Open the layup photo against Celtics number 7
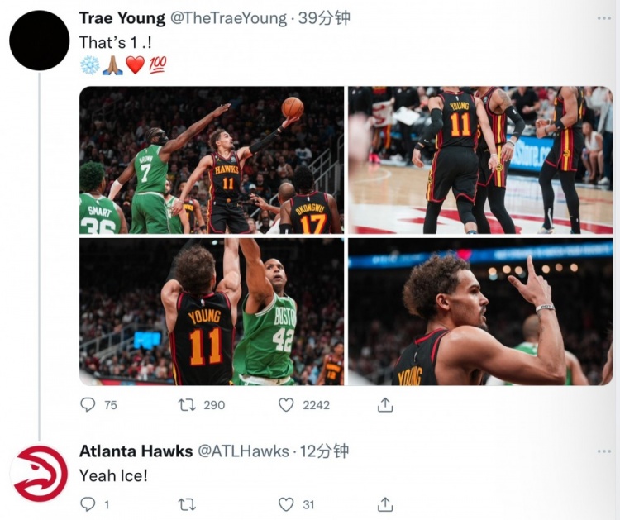 tap(211, 160)
